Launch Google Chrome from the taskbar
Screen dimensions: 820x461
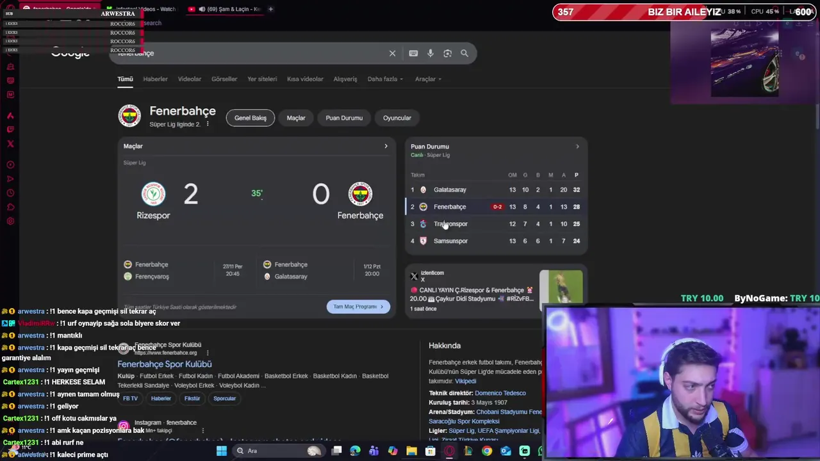[x=487, y=451]
